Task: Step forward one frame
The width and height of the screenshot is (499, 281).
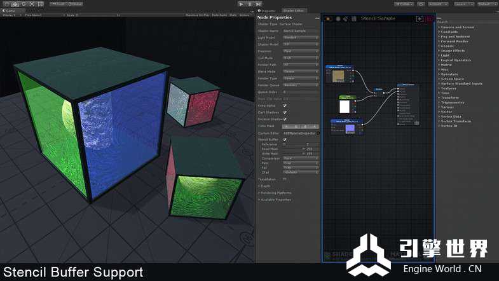Action: [x=258, y=4]
